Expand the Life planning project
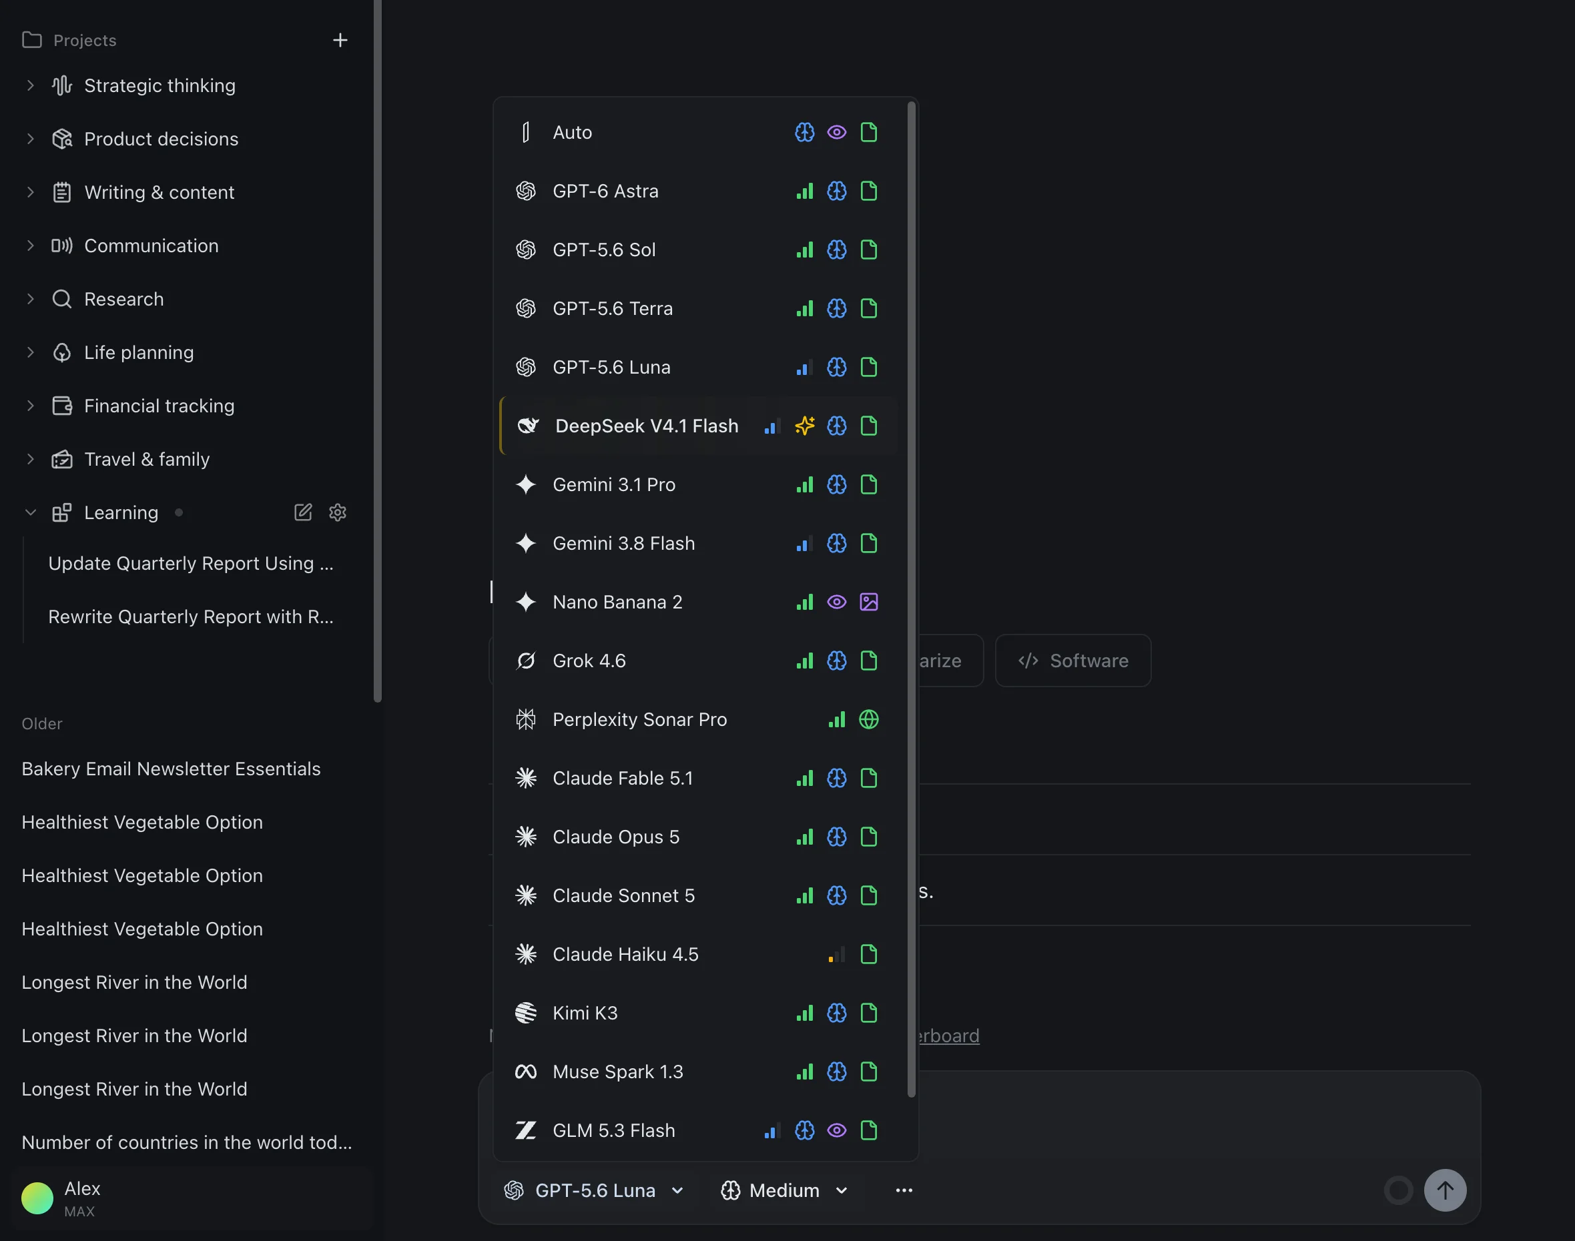The height and width of the screenshot is (1241, 1575). 31,352
